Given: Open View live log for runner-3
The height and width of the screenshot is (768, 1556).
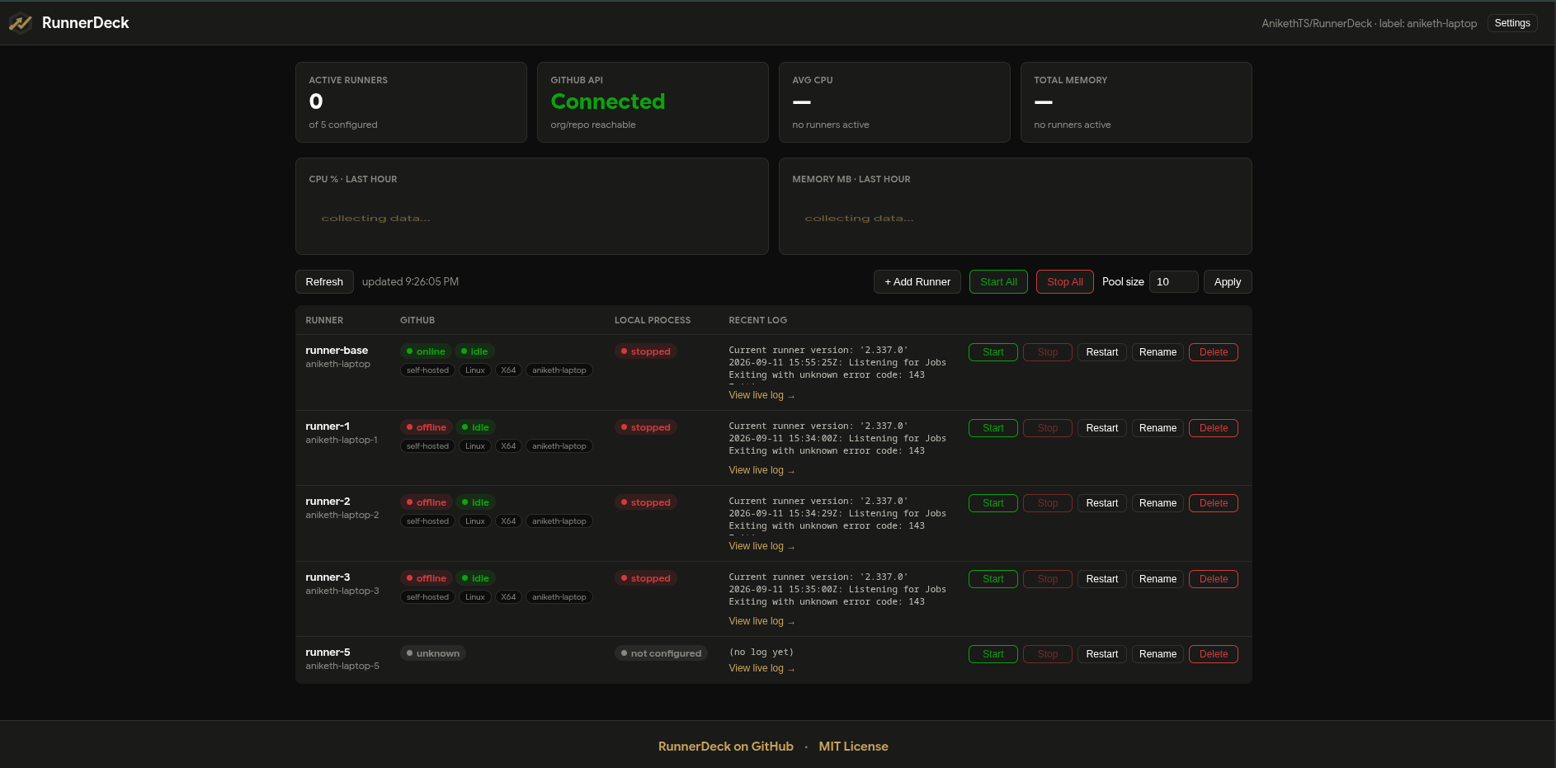Looking at the screenshot, I should [x=761, y=621].
